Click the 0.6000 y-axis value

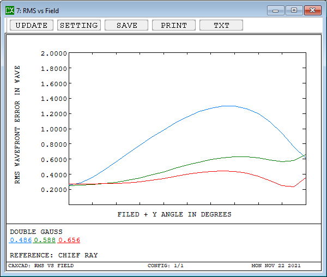(x=54, y=160)
